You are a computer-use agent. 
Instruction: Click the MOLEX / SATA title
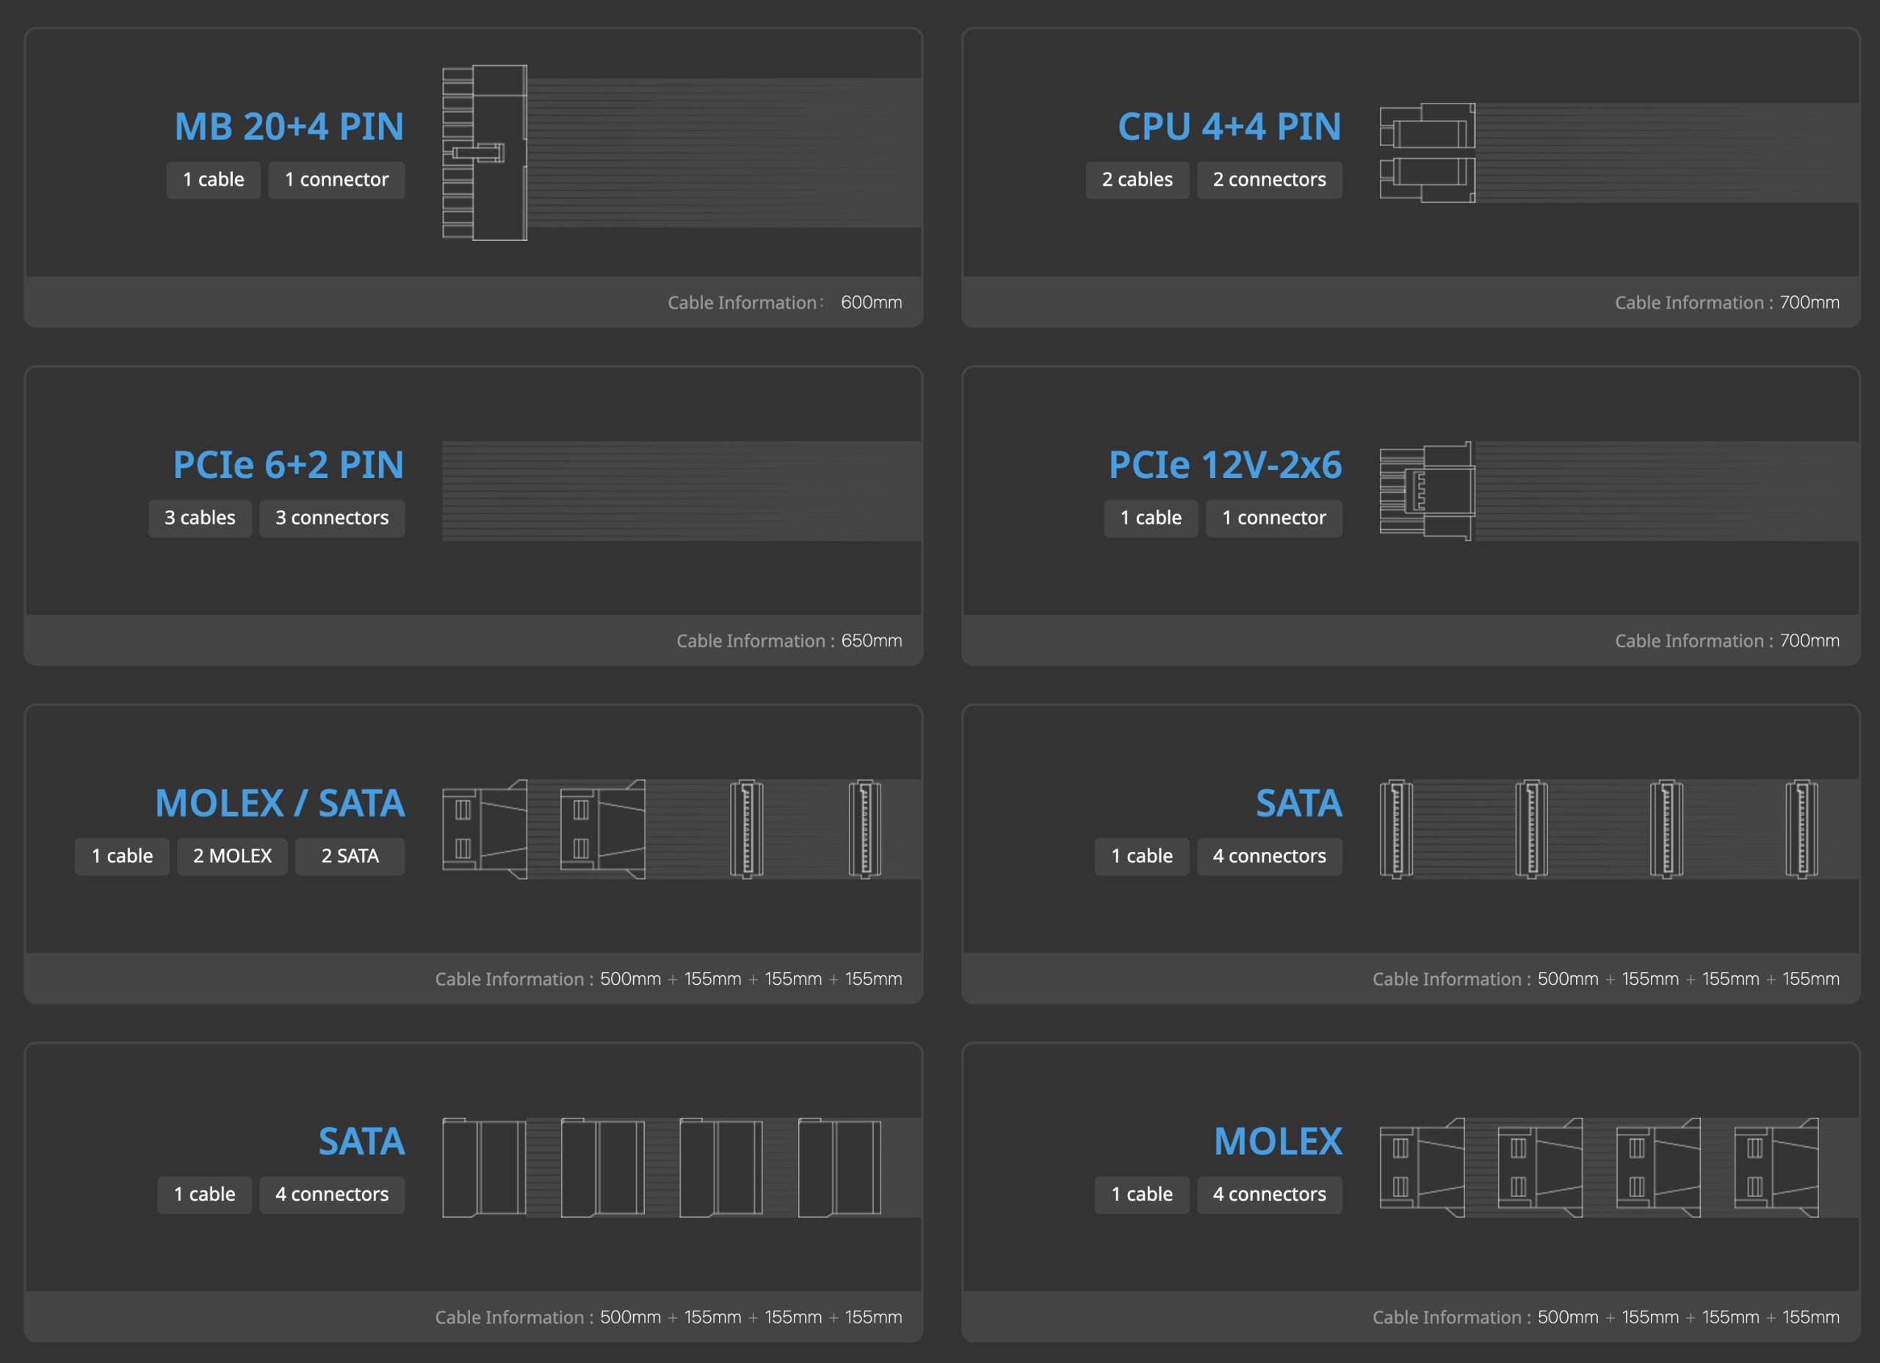pos(281,803)
